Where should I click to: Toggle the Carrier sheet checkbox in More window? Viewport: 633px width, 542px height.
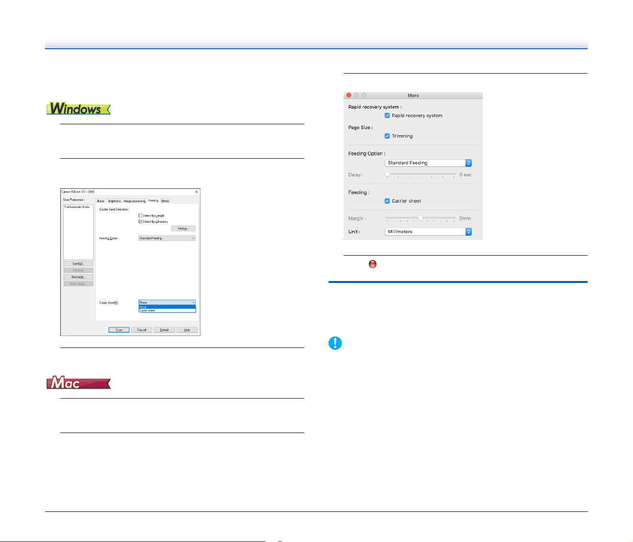point(387,201)
